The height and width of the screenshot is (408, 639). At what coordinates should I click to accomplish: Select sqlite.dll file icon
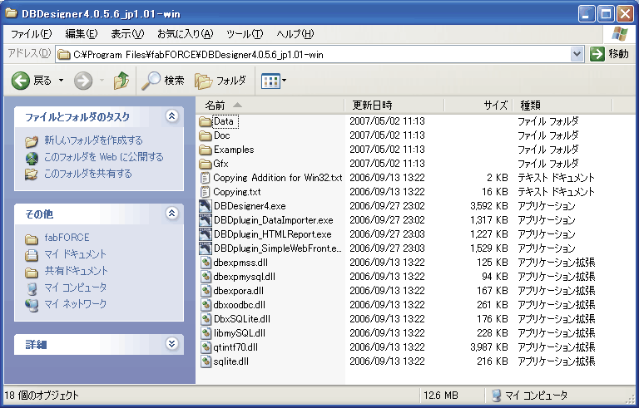point(206,361)
